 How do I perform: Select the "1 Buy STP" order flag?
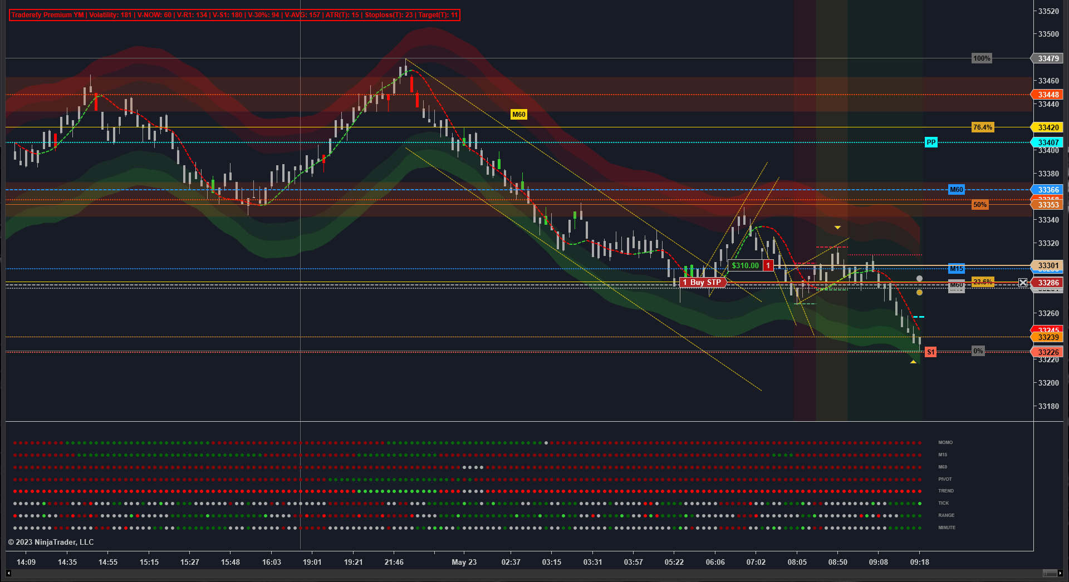703,283
